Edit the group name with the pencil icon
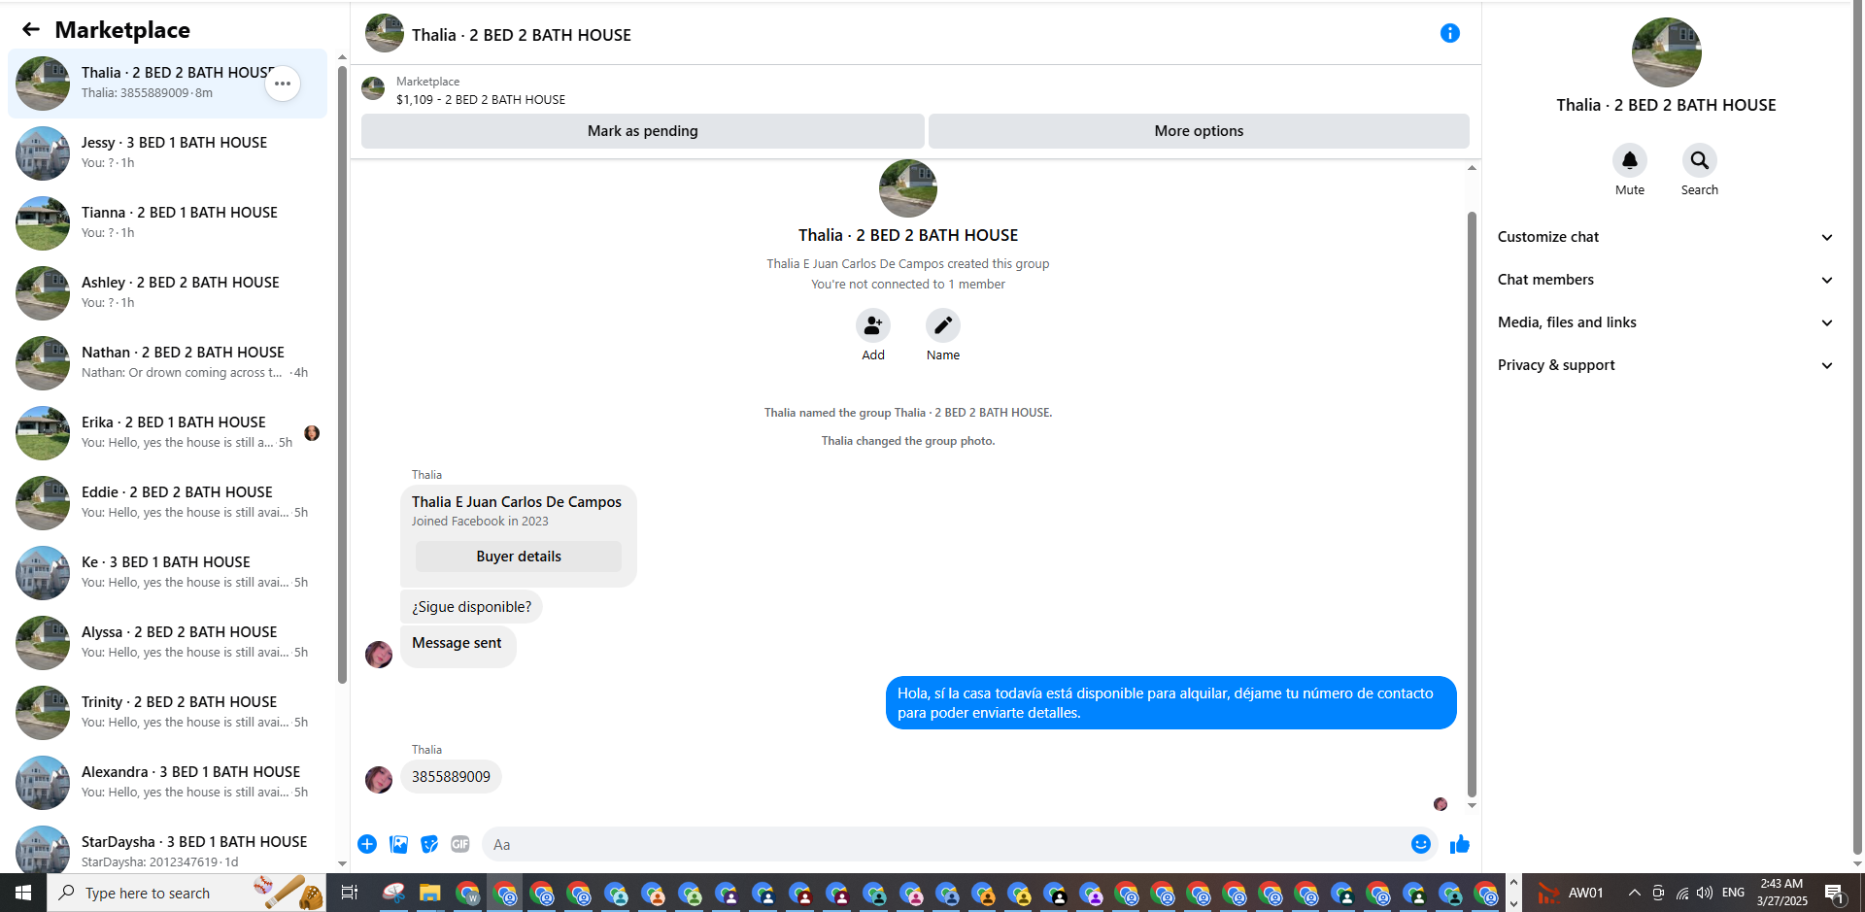This screenshot has width=1865, height=912. (943, 325)
